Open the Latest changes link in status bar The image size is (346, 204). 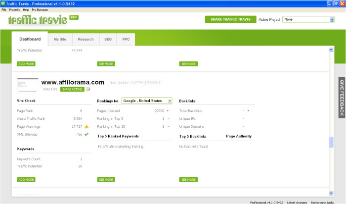(297, 203)
